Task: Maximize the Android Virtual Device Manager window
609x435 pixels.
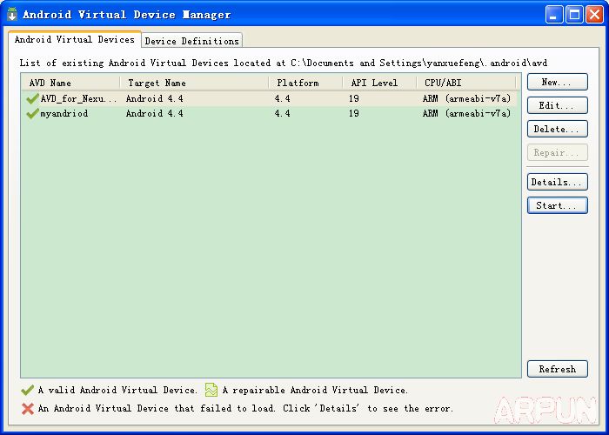Action: coord(574,14)
